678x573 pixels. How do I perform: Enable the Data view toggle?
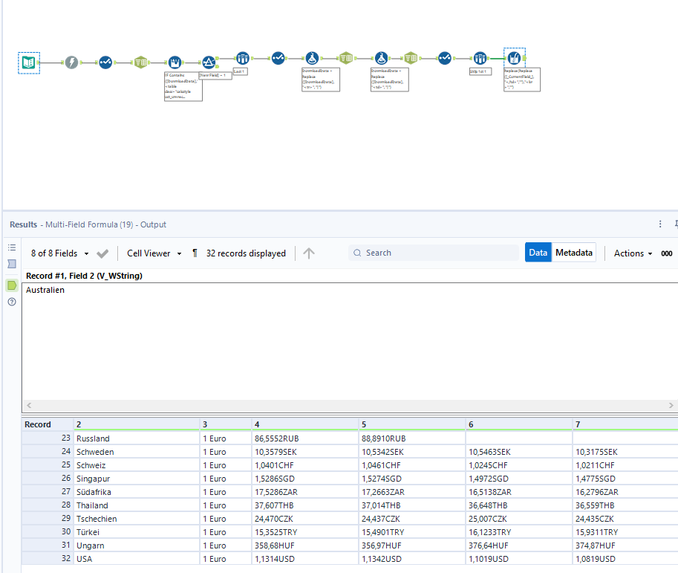tap(538, 252)
